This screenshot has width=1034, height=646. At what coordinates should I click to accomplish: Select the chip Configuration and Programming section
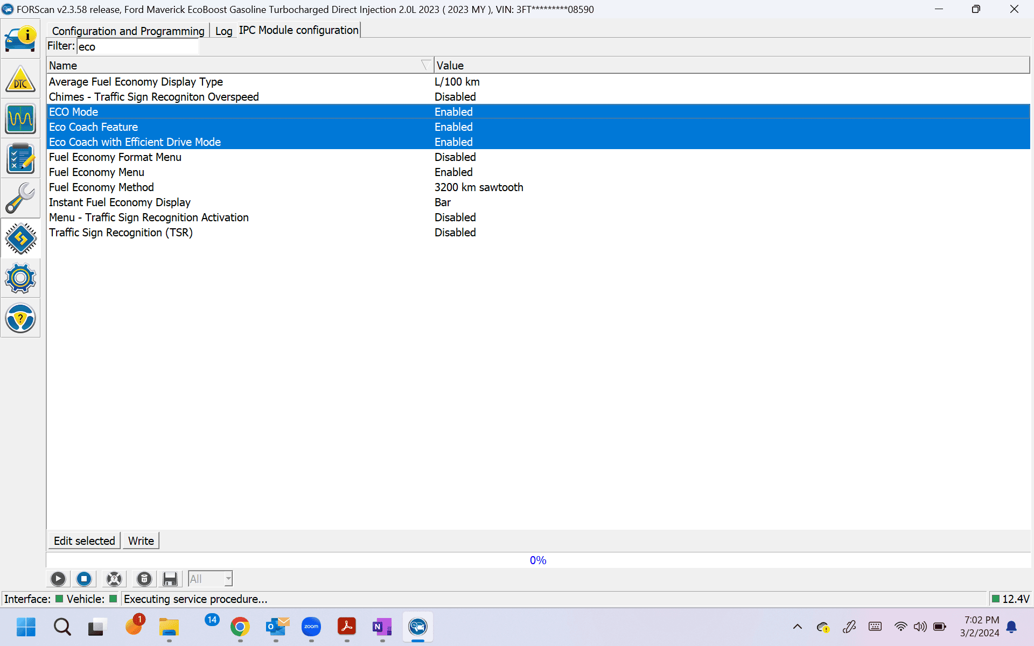[20, 238]
